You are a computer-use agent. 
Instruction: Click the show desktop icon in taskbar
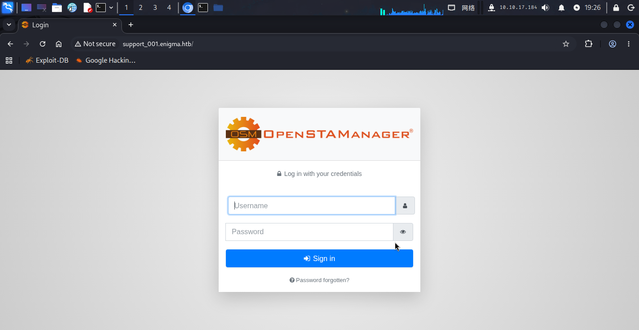(x=26, y=8)
